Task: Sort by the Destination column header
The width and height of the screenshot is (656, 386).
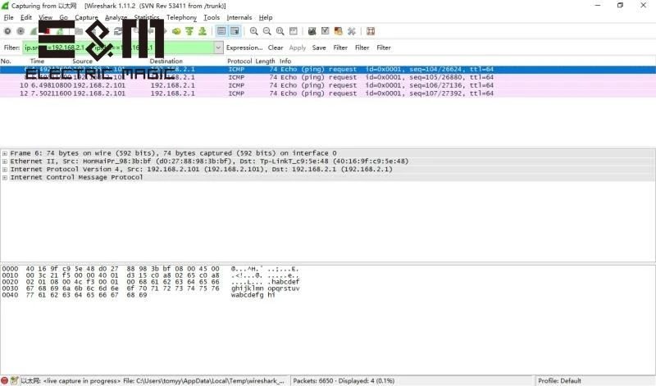Action: 166,61
